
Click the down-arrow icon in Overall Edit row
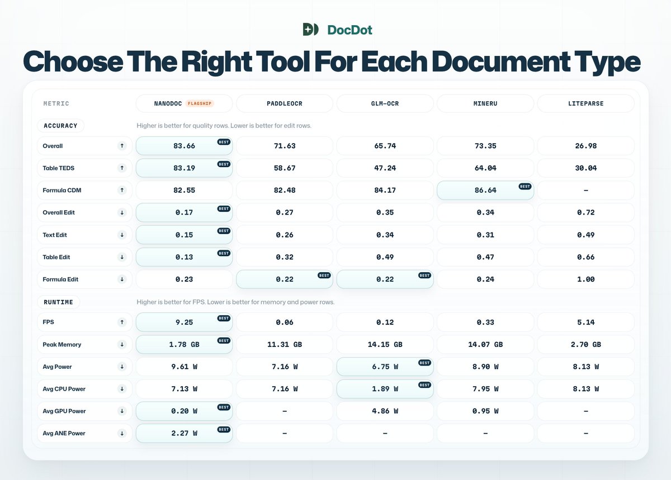[122, 213]
